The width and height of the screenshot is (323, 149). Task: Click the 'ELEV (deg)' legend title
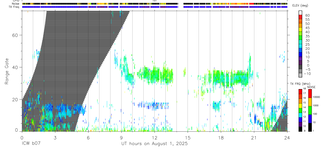(x=300, y=6)
